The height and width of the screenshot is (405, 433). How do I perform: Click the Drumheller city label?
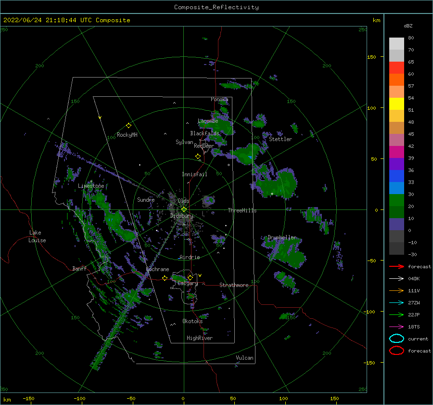[x=282, y=237]
